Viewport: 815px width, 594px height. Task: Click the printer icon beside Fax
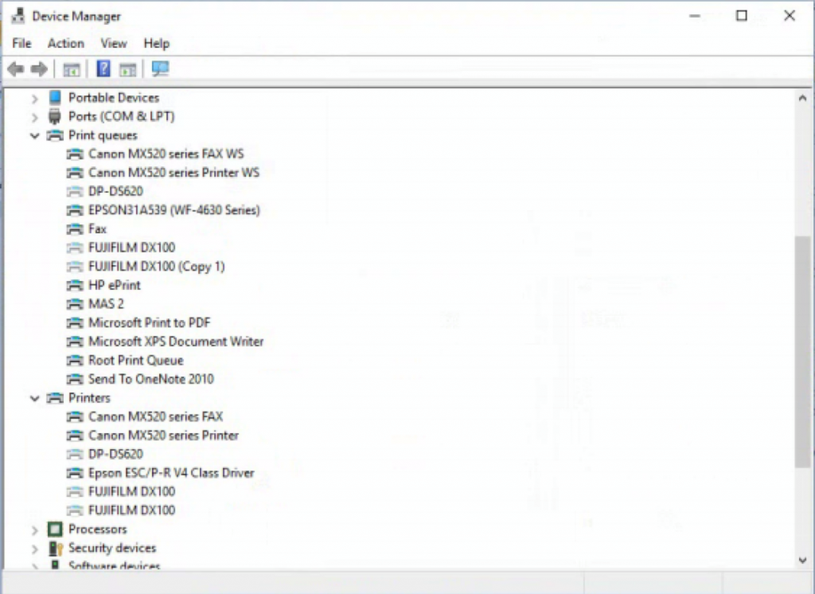(75, 229)
